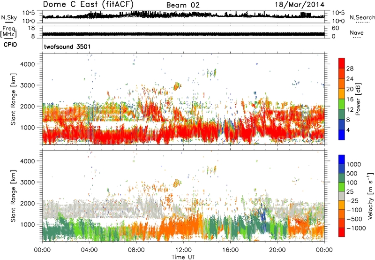This screenshot has width=375, height=260.
Task: Click the '4000' range tick of the power panel
Action: [x=28, y=64]
